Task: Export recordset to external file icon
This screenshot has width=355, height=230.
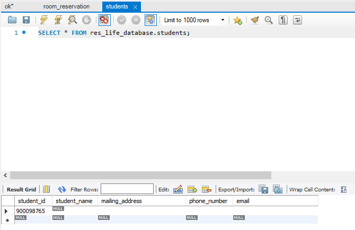Action: click(263, 189)
